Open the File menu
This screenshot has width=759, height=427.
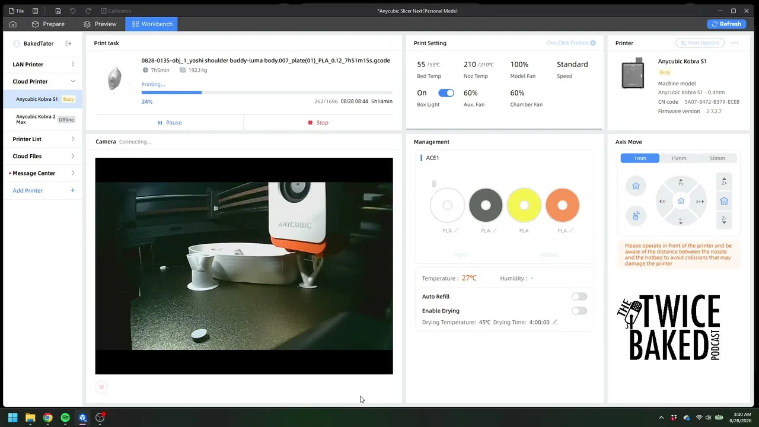coord(17,11)
